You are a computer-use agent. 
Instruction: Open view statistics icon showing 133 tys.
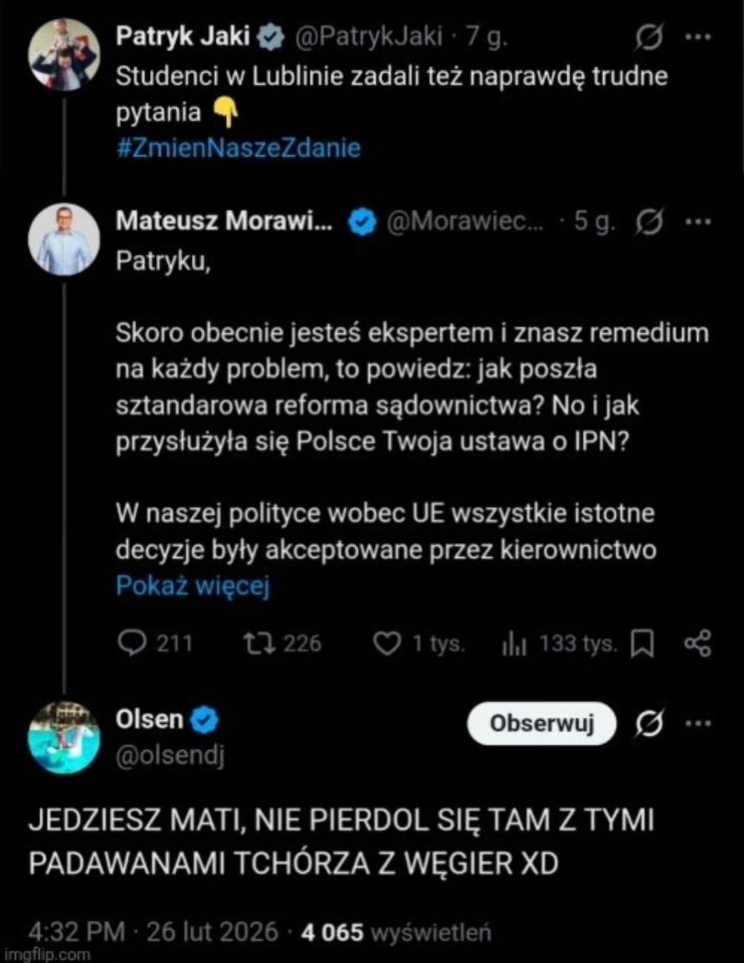click(514, 644)
